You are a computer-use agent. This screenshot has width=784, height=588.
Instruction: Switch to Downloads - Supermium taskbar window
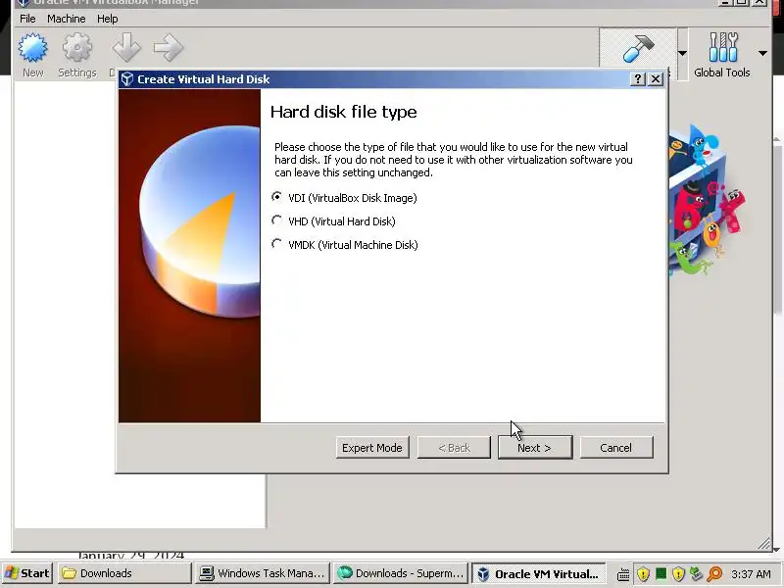[x=401, y=573]
